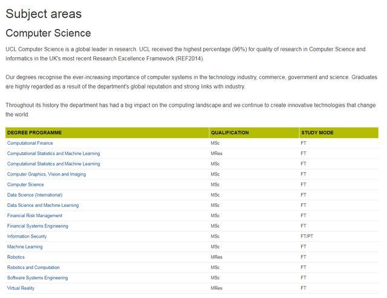Viewport: 387px width, 298px height.
Task: Click the Study Mode column header
Action: click(x=317, y=133)
